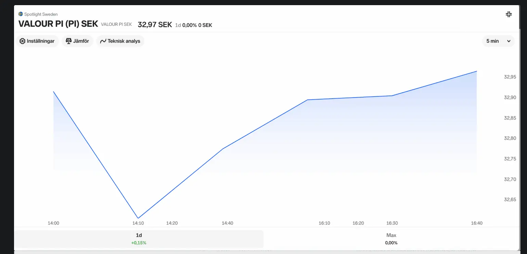527x254 pixels.
Task: Click the VALOUR PI (PI) SEK title
Action: (x=58, y=24)
